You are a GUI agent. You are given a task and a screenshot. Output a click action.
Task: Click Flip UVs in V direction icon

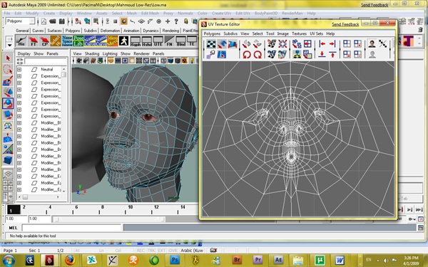point(258,44)
